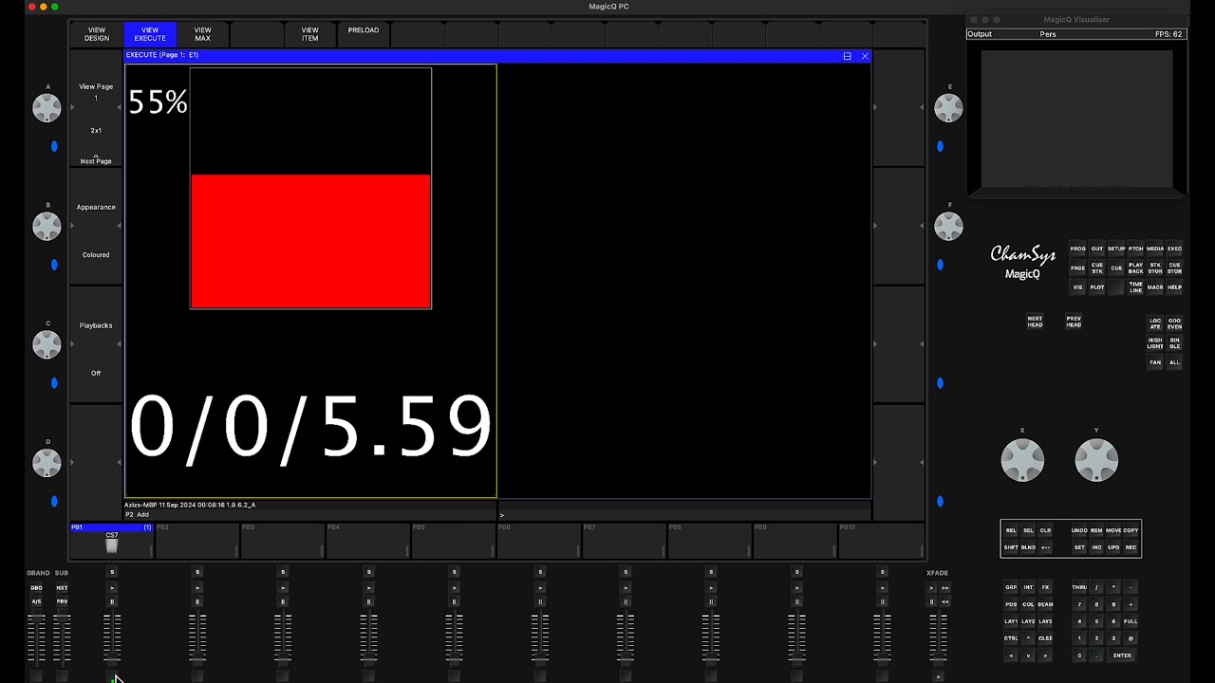Switch to VIEW ITEM tab
The height and width of the screenshot is (683, 1215).
(x=309, y=34)
